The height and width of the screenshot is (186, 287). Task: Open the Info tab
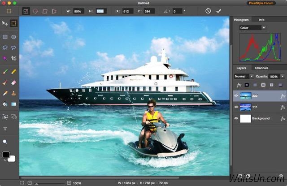(261, 20)
